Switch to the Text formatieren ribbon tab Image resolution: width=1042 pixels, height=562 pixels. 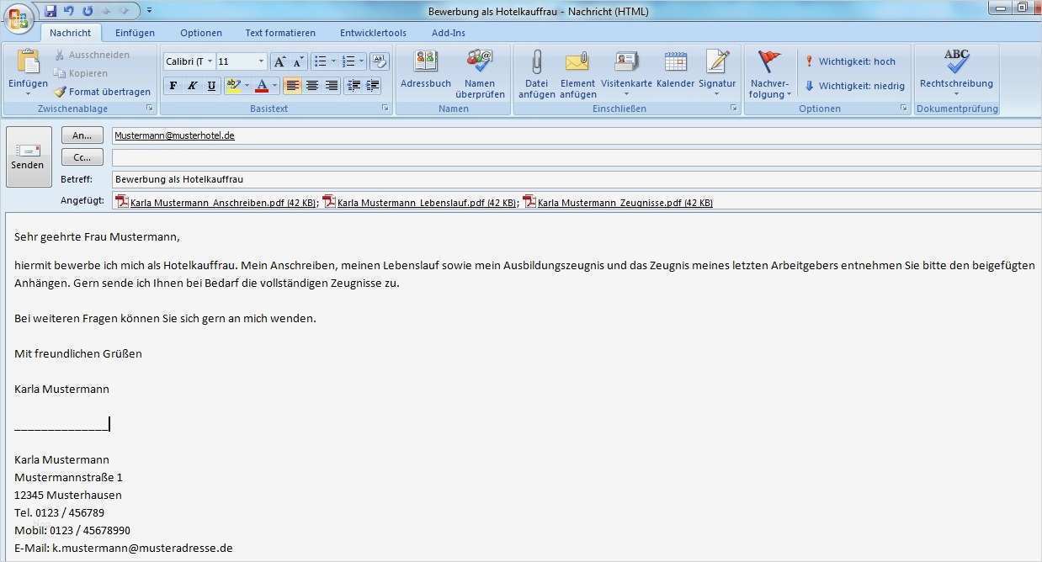[x=279, y=32]
